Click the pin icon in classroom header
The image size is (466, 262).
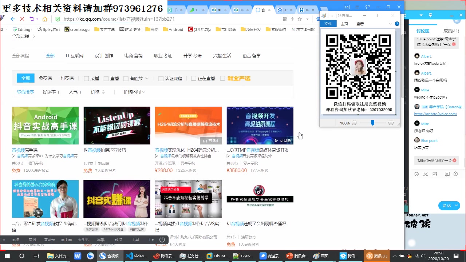430,15
